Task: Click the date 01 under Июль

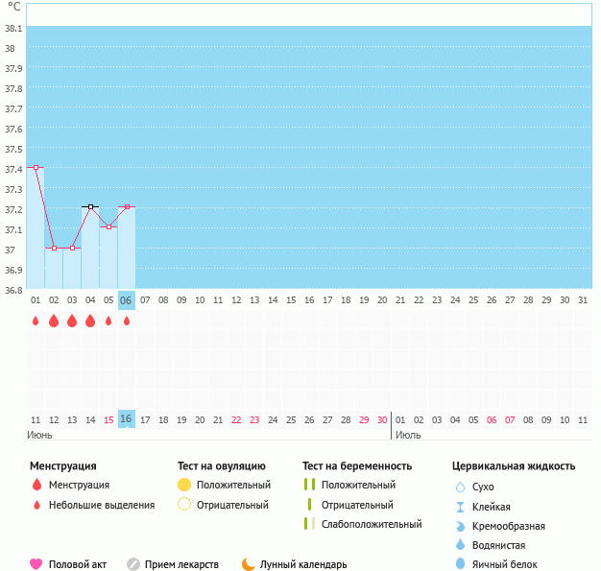Action: click(x=400, y=419)
